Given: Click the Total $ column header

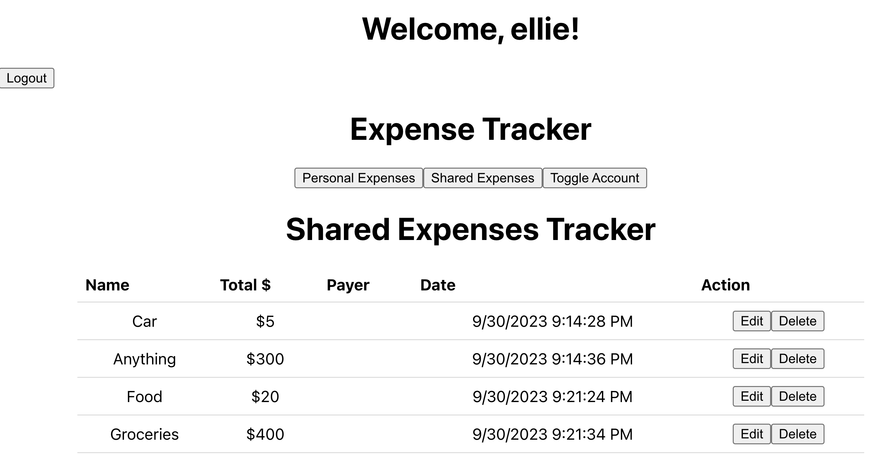Looking at the screenshot, I should pos(246,285).
